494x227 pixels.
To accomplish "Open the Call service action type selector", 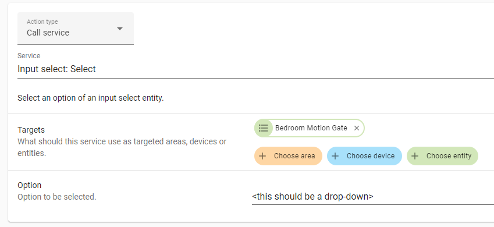I will [x=76, y=29].
